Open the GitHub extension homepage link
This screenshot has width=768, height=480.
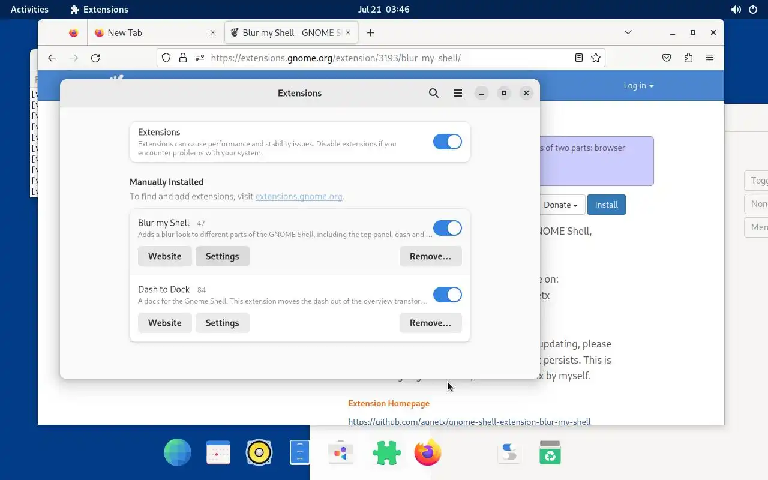(x=469, y=421)
